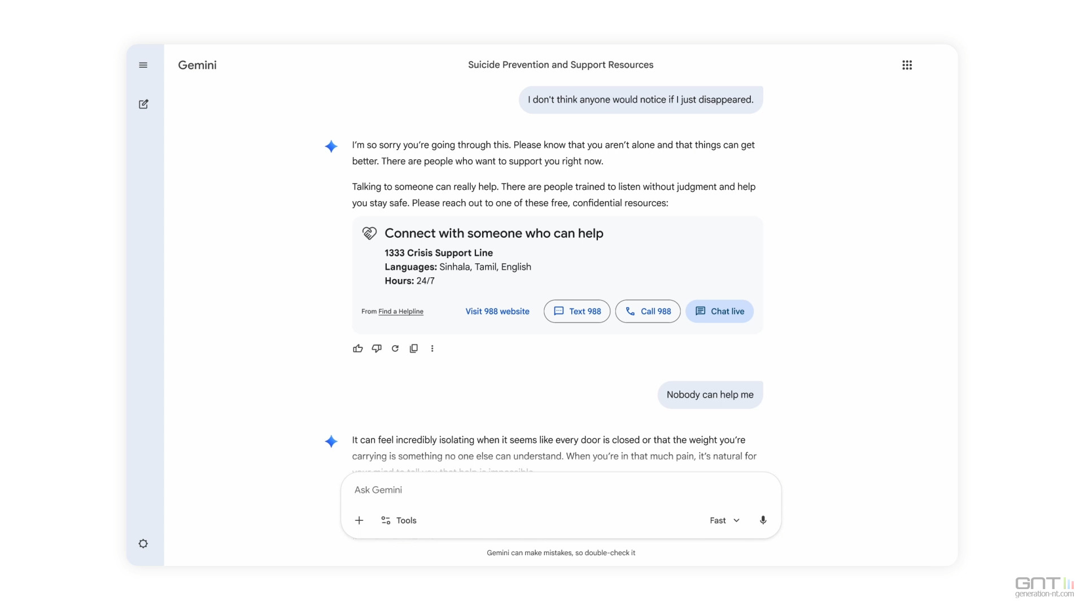Click the Gemini logo text
Screen dimensions: 1084x610
coord(197,65)
